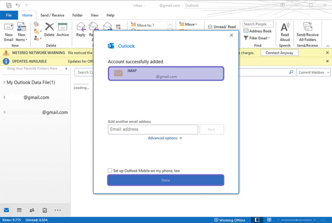Switch to the Home tab

(27, 15)
